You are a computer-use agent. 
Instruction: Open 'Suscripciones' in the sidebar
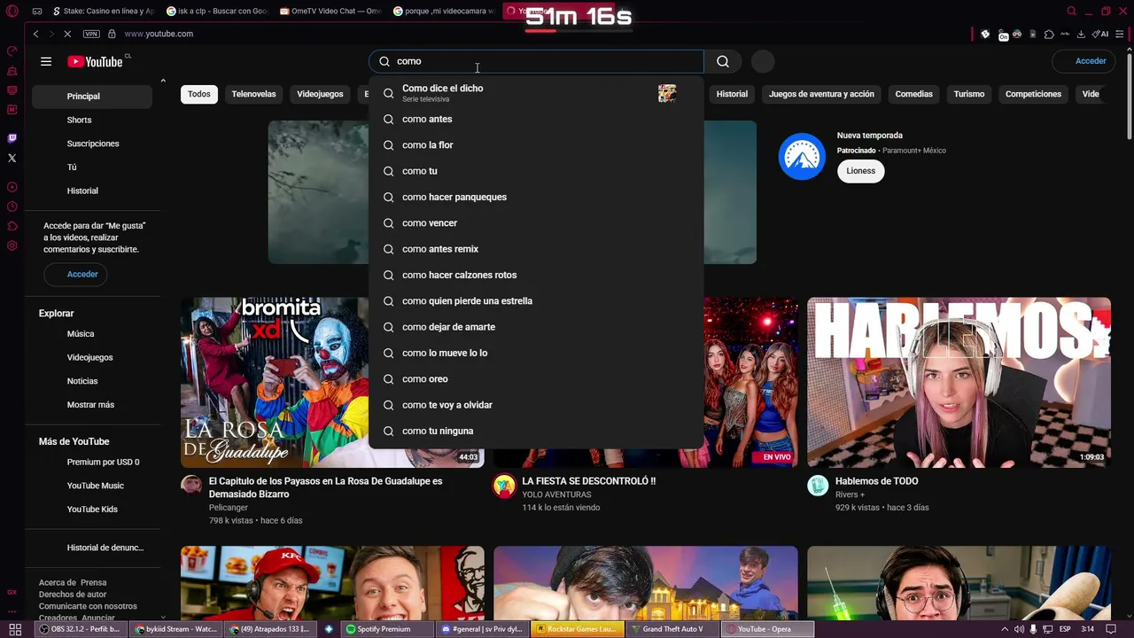tap(90, 144)
